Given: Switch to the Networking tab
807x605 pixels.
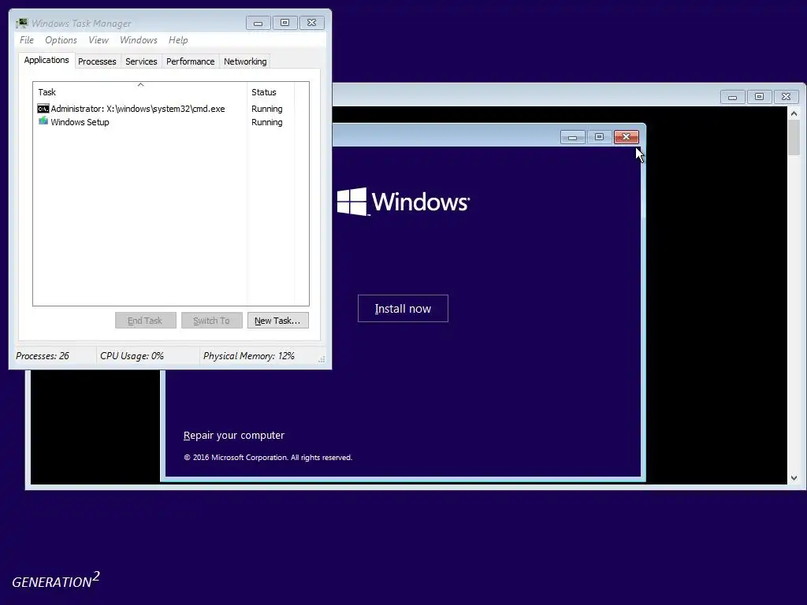Looking at the screenshot, I should 245,61.
